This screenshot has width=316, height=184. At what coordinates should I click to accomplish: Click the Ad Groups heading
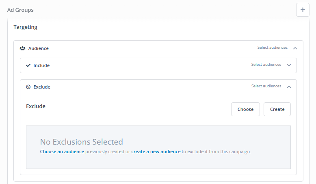click(20, 10)
